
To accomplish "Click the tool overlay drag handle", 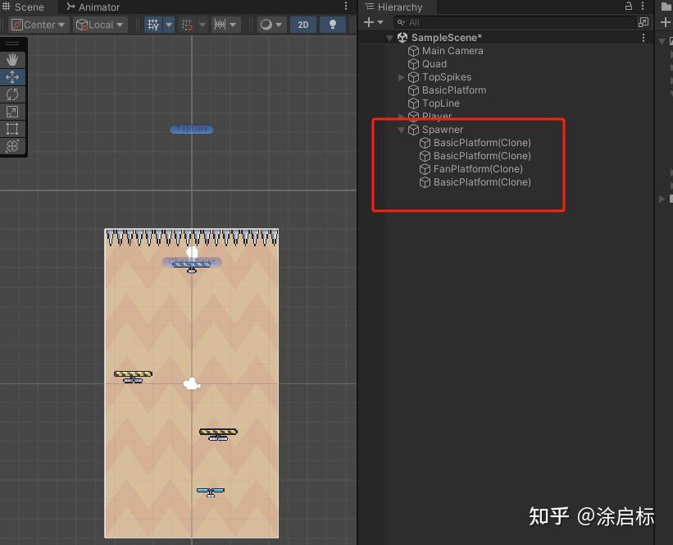I will tap(12, 44).
